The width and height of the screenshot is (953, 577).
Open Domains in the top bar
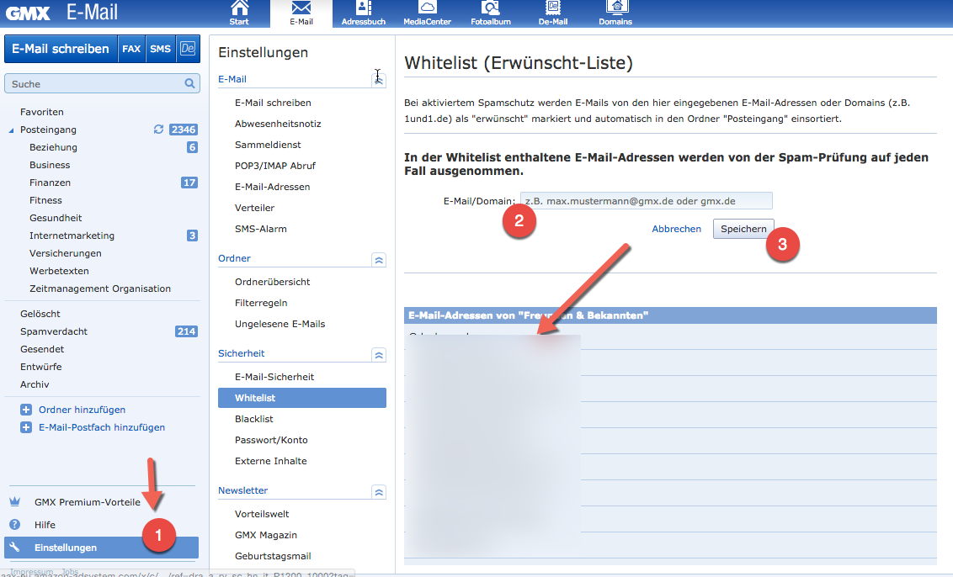(615, 13)
